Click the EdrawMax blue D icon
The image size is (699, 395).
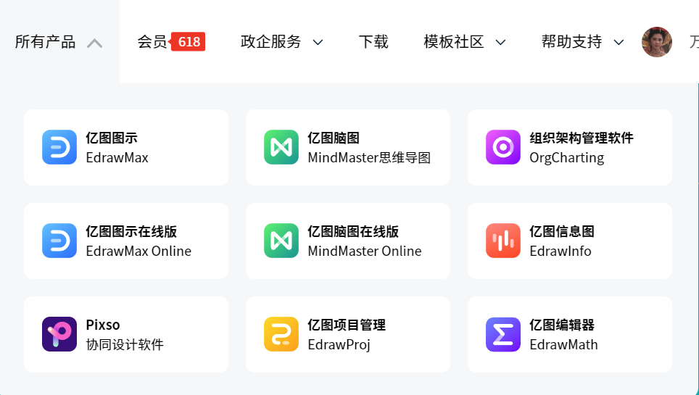point(59,147)
